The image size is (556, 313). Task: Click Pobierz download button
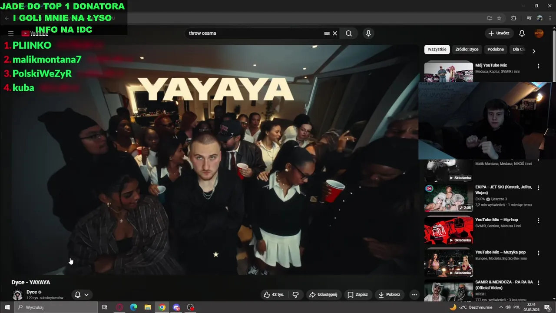click(389, 295)
